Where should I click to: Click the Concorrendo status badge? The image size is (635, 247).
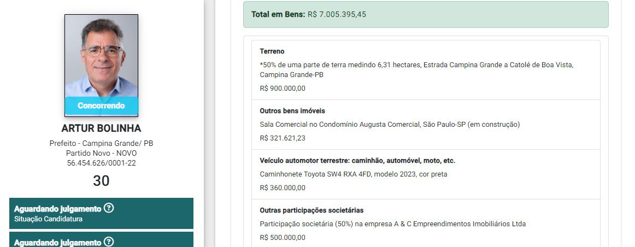click(101, 105)
